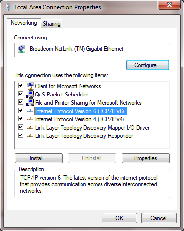Select the Networking tab
The image size is (184, 231).
tap(24, 23)
